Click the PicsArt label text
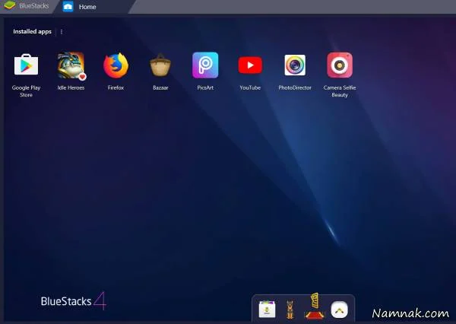This screenshot has height=324, width=456. tap(205, 87)
